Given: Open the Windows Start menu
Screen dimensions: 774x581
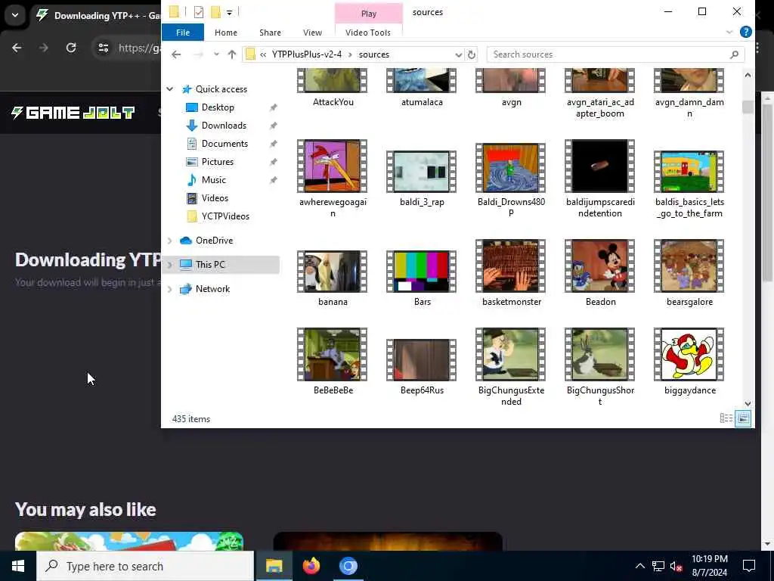Looking at the screenshot, I should pos(18,566).
